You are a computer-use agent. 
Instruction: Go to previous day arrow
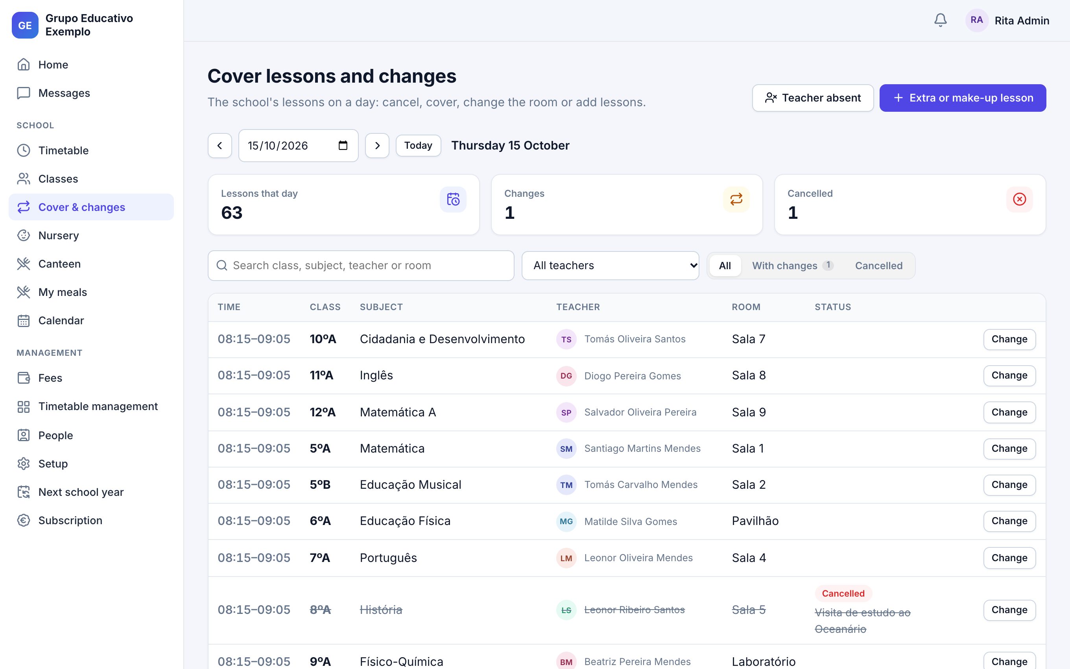click(220, 146)
